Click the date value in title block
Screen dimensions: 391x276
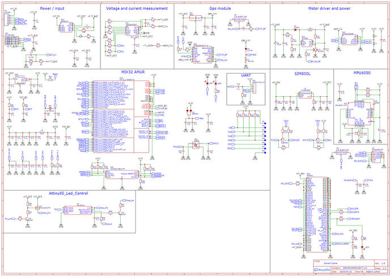point(346,272)
